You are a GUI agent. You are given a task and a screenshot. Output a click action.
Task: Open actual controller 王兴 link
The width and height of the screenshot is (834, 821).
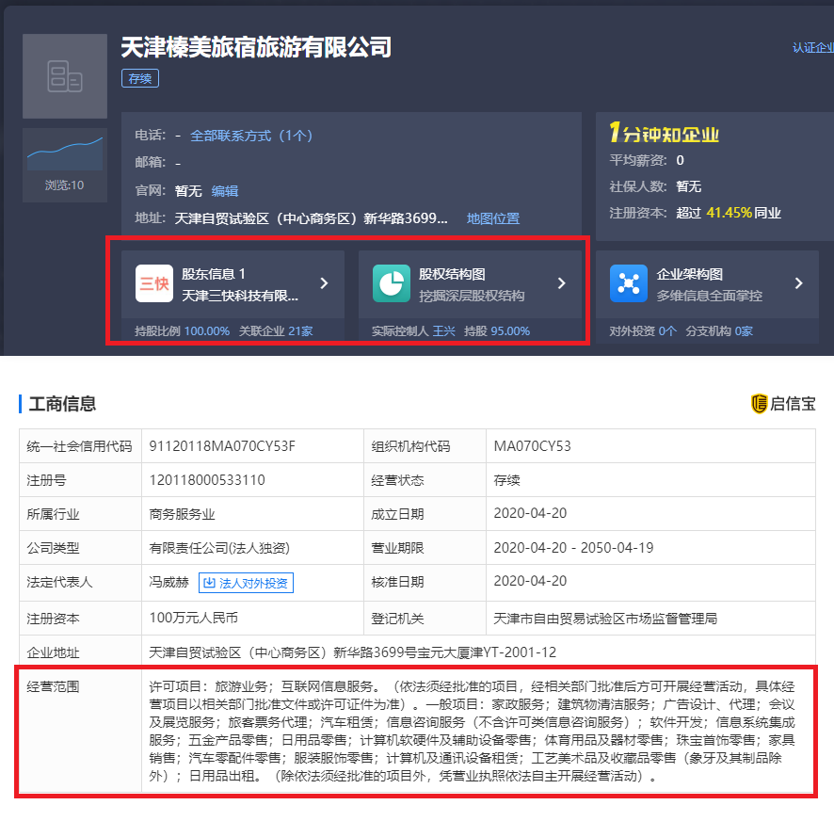coord(443,331)
